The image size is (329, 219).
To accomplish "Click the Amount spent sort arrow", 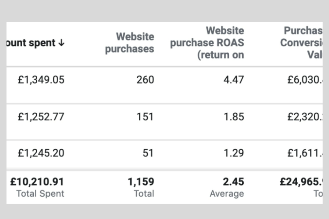I will click(61, 43).
